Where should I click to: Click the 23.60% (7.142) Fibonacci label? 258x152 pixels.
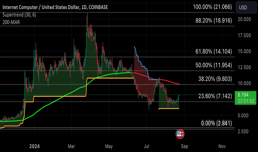(x=215, y=96)
